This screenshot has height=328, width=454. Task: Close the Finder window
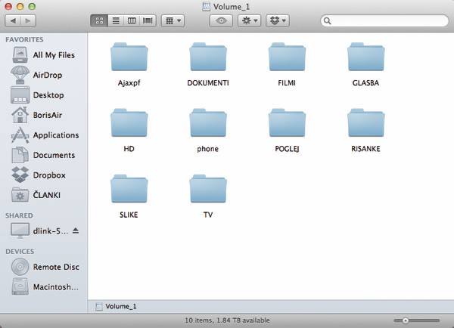click(x=8, y=6)
